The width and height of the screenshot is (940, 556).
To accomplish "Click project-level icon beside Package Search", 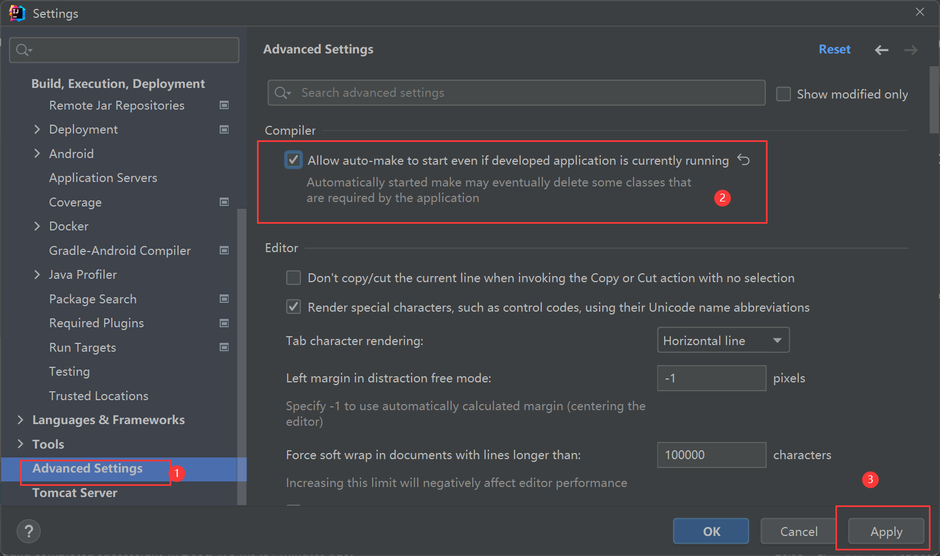I will 224,299.
